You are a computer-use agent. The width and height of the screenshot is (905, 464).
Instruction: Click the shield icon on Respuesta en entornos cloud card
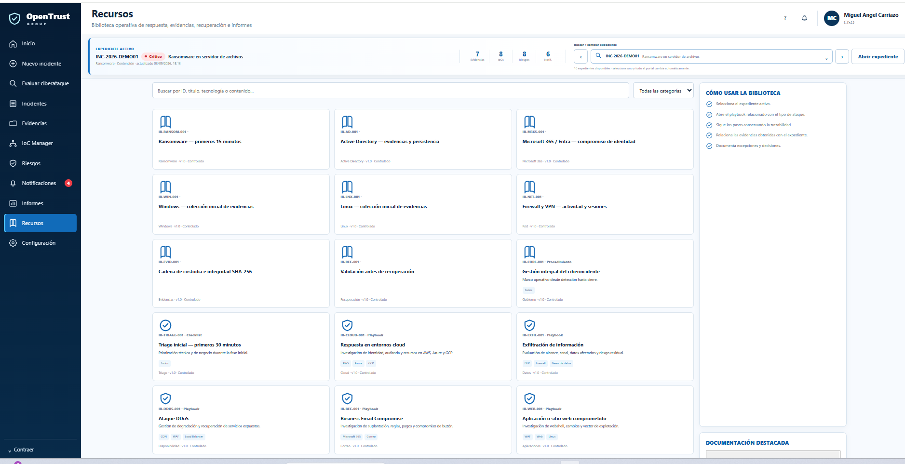[x=347, y=325]
